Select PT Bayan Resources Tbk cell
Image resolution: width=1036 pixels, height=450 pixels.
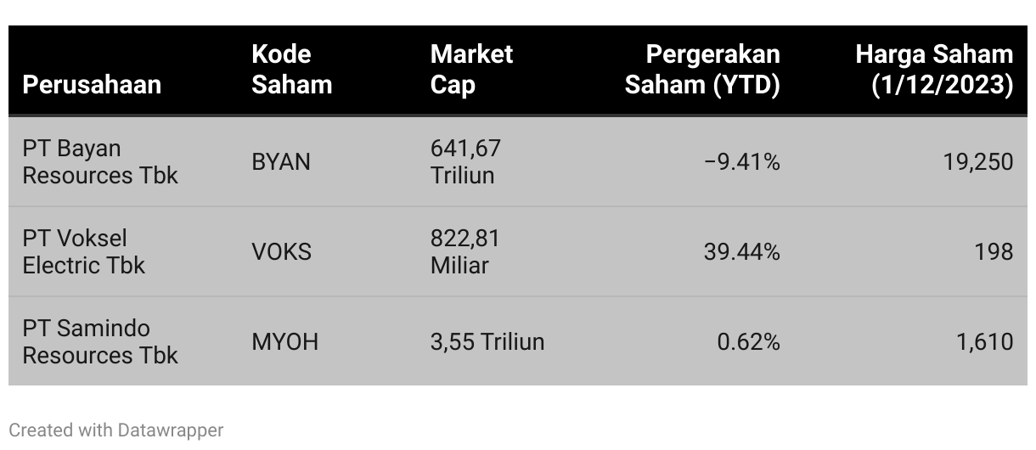(x=100, y=161)
